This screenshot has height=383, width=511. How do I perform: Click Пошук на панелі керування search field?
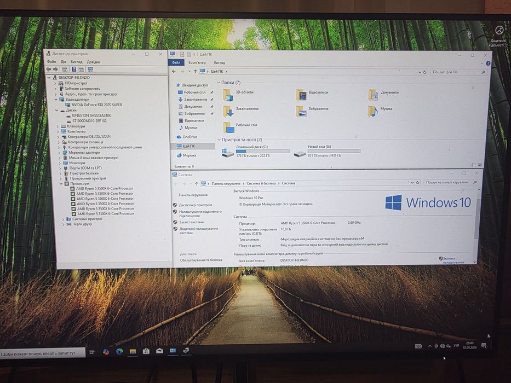(450, 182)
